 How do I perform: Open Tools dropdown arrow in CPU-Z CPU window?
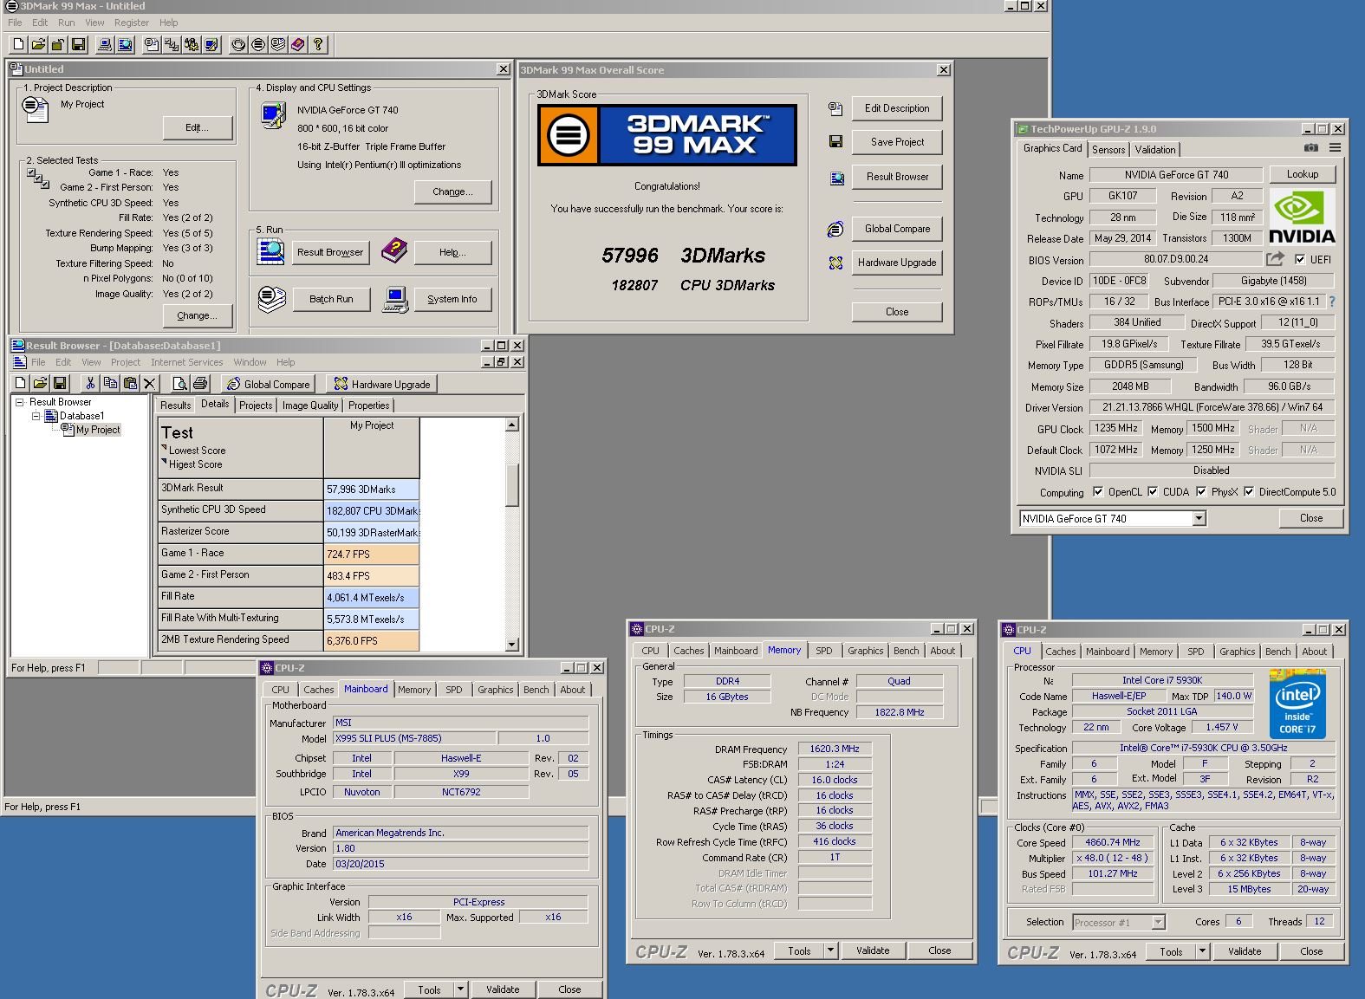[x=1202, y=951]
